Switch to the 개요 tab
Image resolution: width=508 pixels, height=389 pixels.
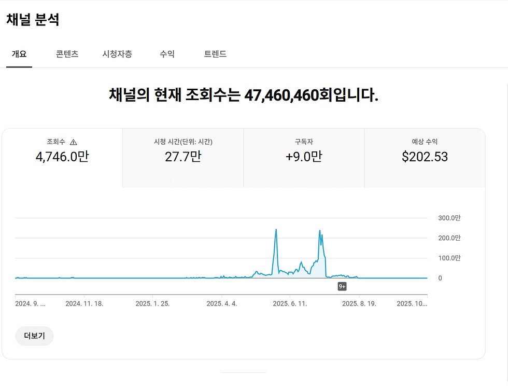point(19,54)
